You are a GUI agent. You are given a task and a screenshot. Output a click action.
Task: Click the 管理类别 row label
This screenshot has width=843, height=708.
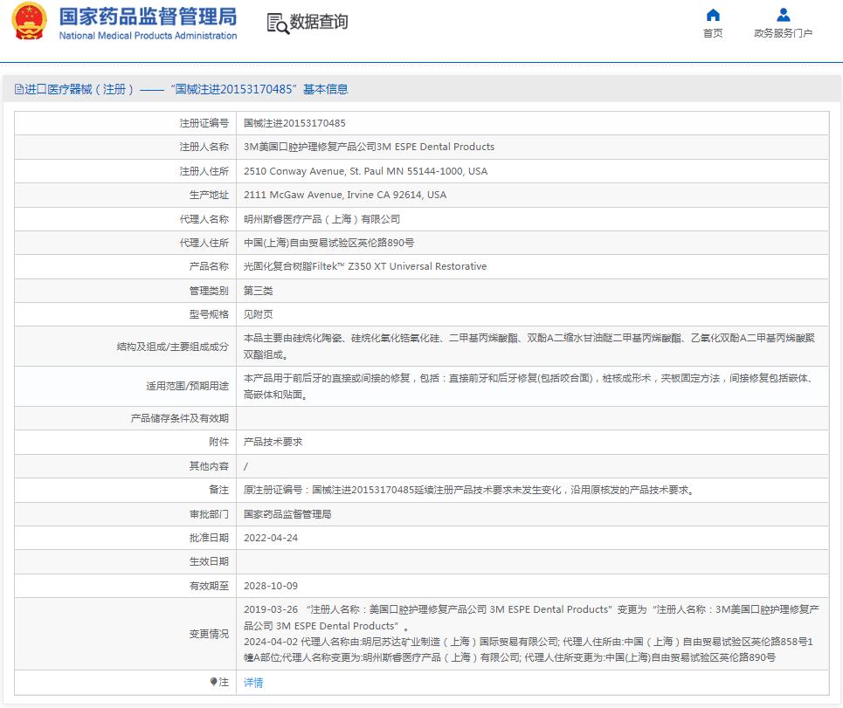click(209, 291)
